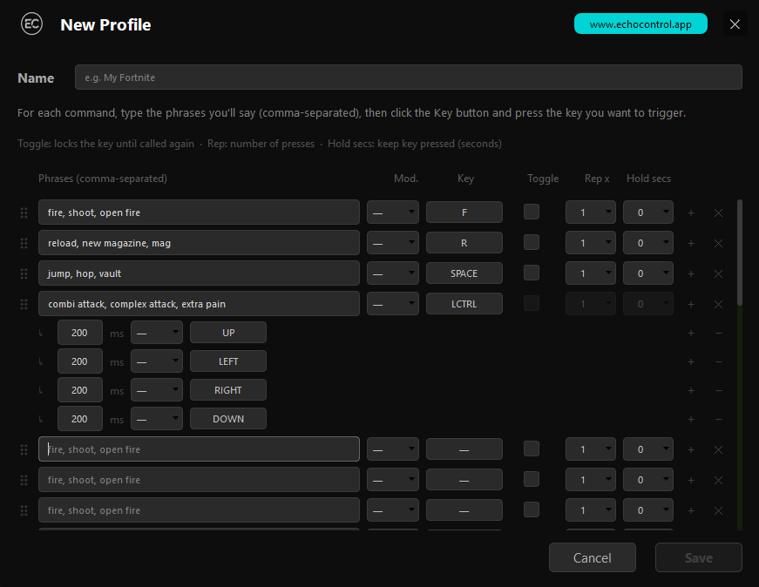Add a step to the fire, shoot row
The width and height of the screenshot is (759, 587).
coord(691,213)
